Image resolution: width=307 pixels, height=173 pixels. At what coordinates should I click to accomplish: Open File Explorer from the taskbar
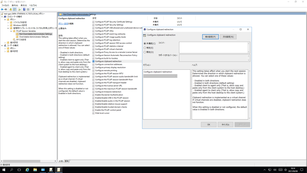tap(35, 170)
